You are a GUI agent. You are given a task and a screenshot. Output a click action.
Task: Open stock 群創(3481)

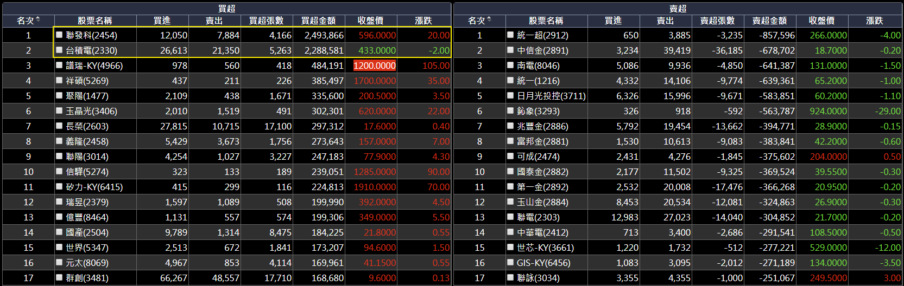(87, 278)
